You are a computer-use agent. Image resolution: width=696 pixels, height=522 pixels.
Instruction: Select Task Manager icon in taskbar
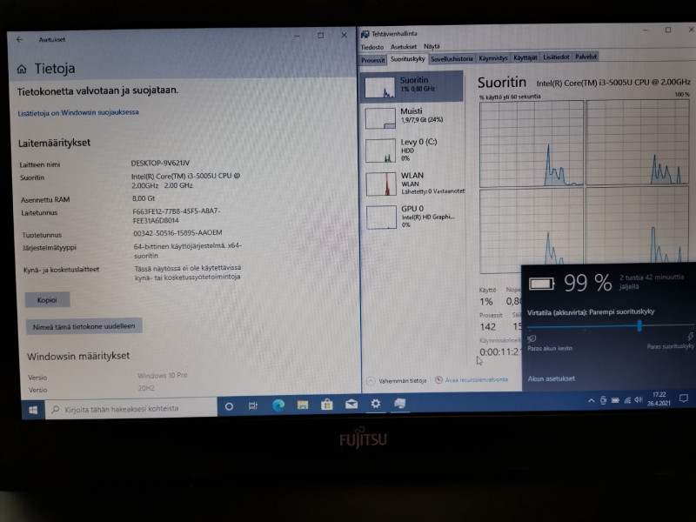tap(400, 403)
